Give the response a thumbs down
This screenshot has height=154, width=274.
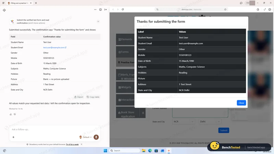pyautogui.click(x=15, y=114)
